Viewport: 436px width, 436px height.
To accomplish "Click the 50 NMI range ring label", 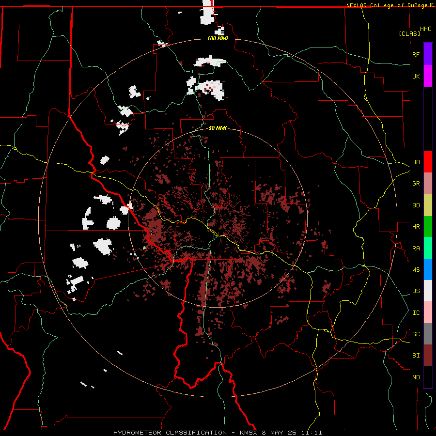I will 218,128.
